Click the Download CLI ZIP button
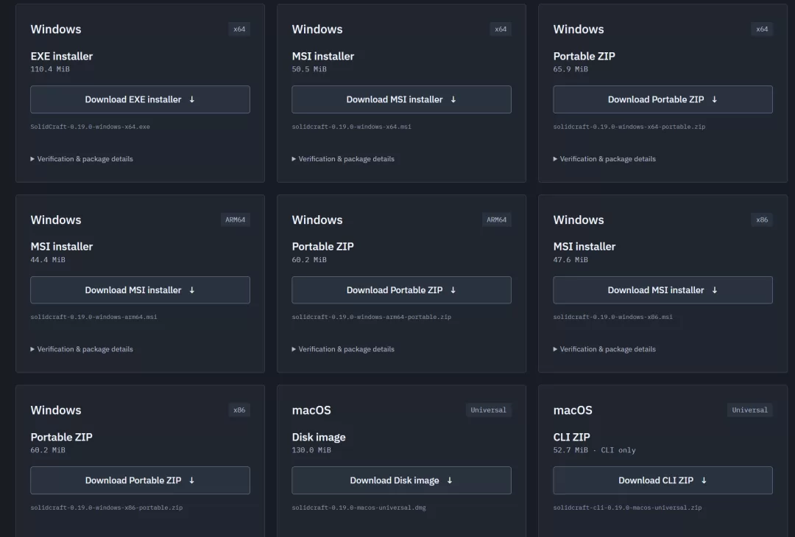The image size is (795, 537). click(x=662, y=480)
